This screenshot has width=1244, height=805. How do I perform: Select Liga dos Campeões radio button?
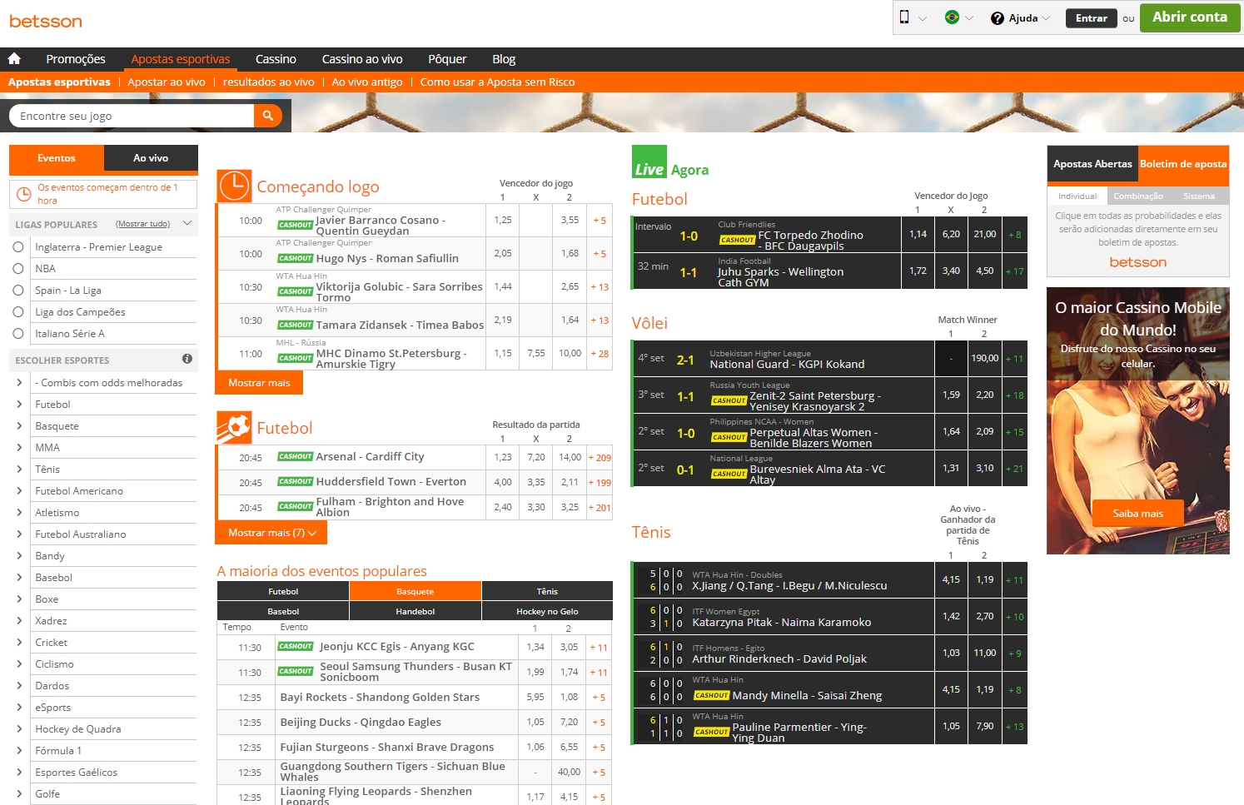pos(18,312)
